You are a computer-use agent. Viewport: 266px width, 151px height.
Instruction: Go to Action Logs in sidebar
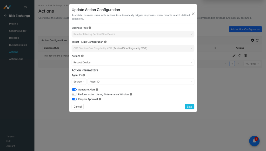tap(16, 59)
